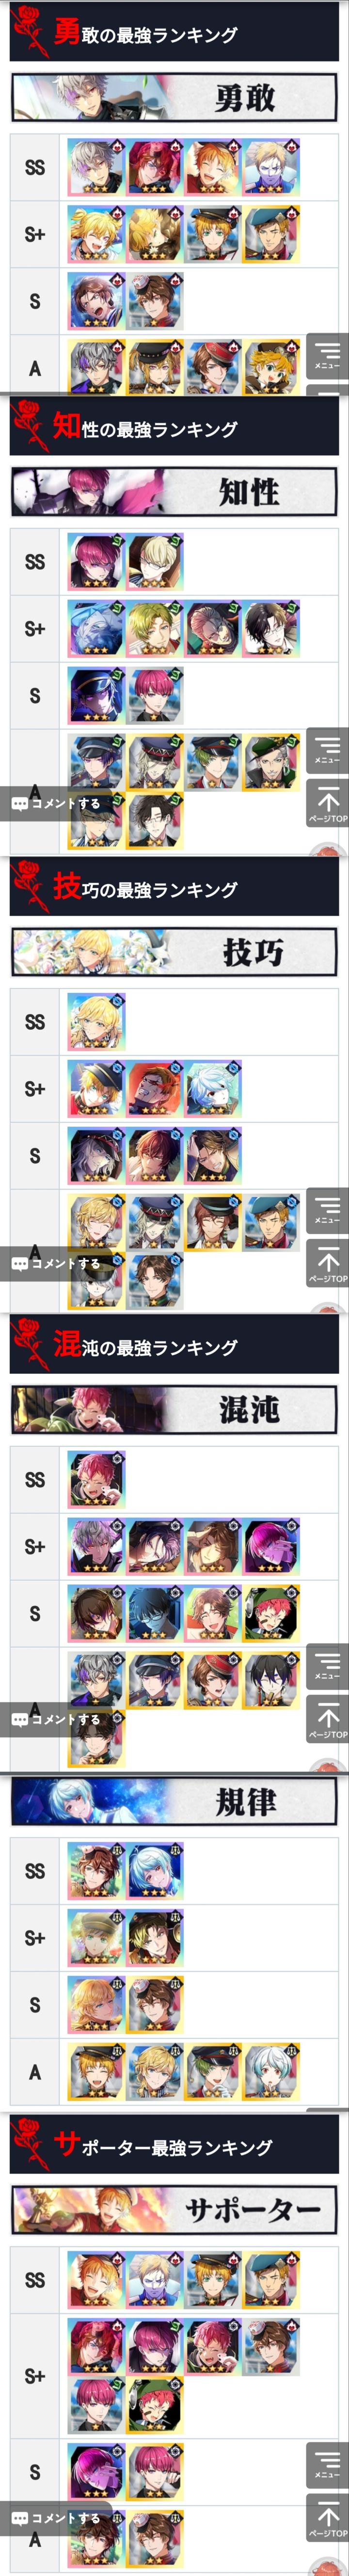The height and width of the screenshot is (2576, 349).
Task: Select the 勇敢 banner image
Action: pos(174,98)
